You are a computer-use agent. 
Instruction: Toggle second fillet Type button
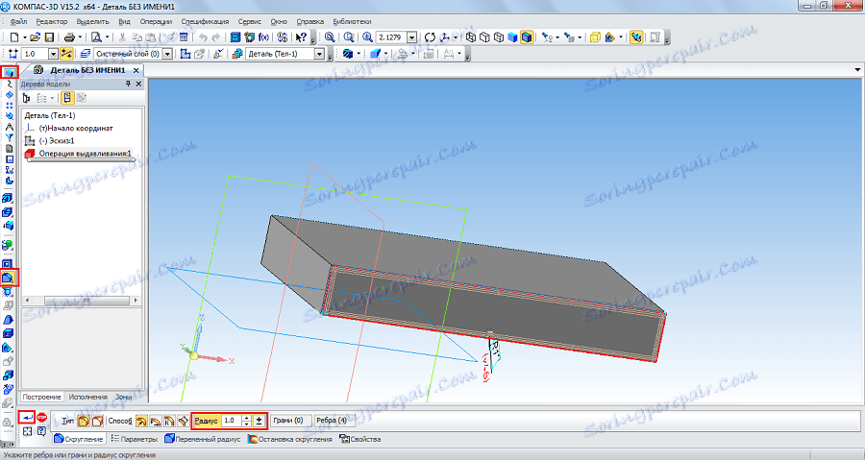click(96, 421)
